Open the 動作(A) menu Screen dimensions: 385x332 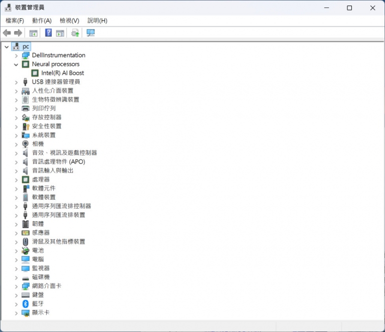[42, 21]
